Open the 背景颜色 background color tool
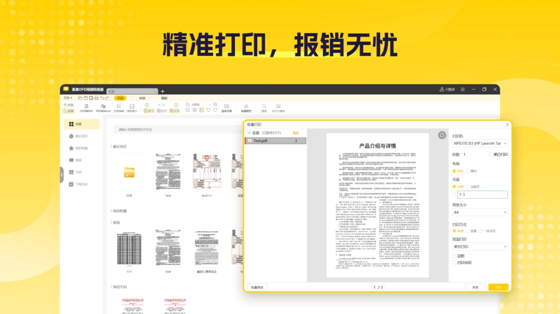Screen dimensions: 560x314 [x=246, y=107]
